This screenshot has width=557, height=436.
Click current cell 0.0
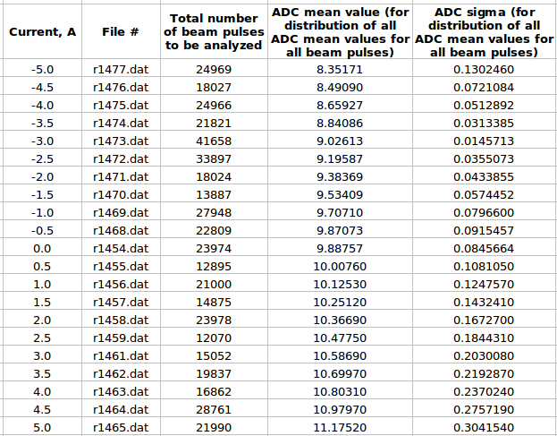pos(42,249)
